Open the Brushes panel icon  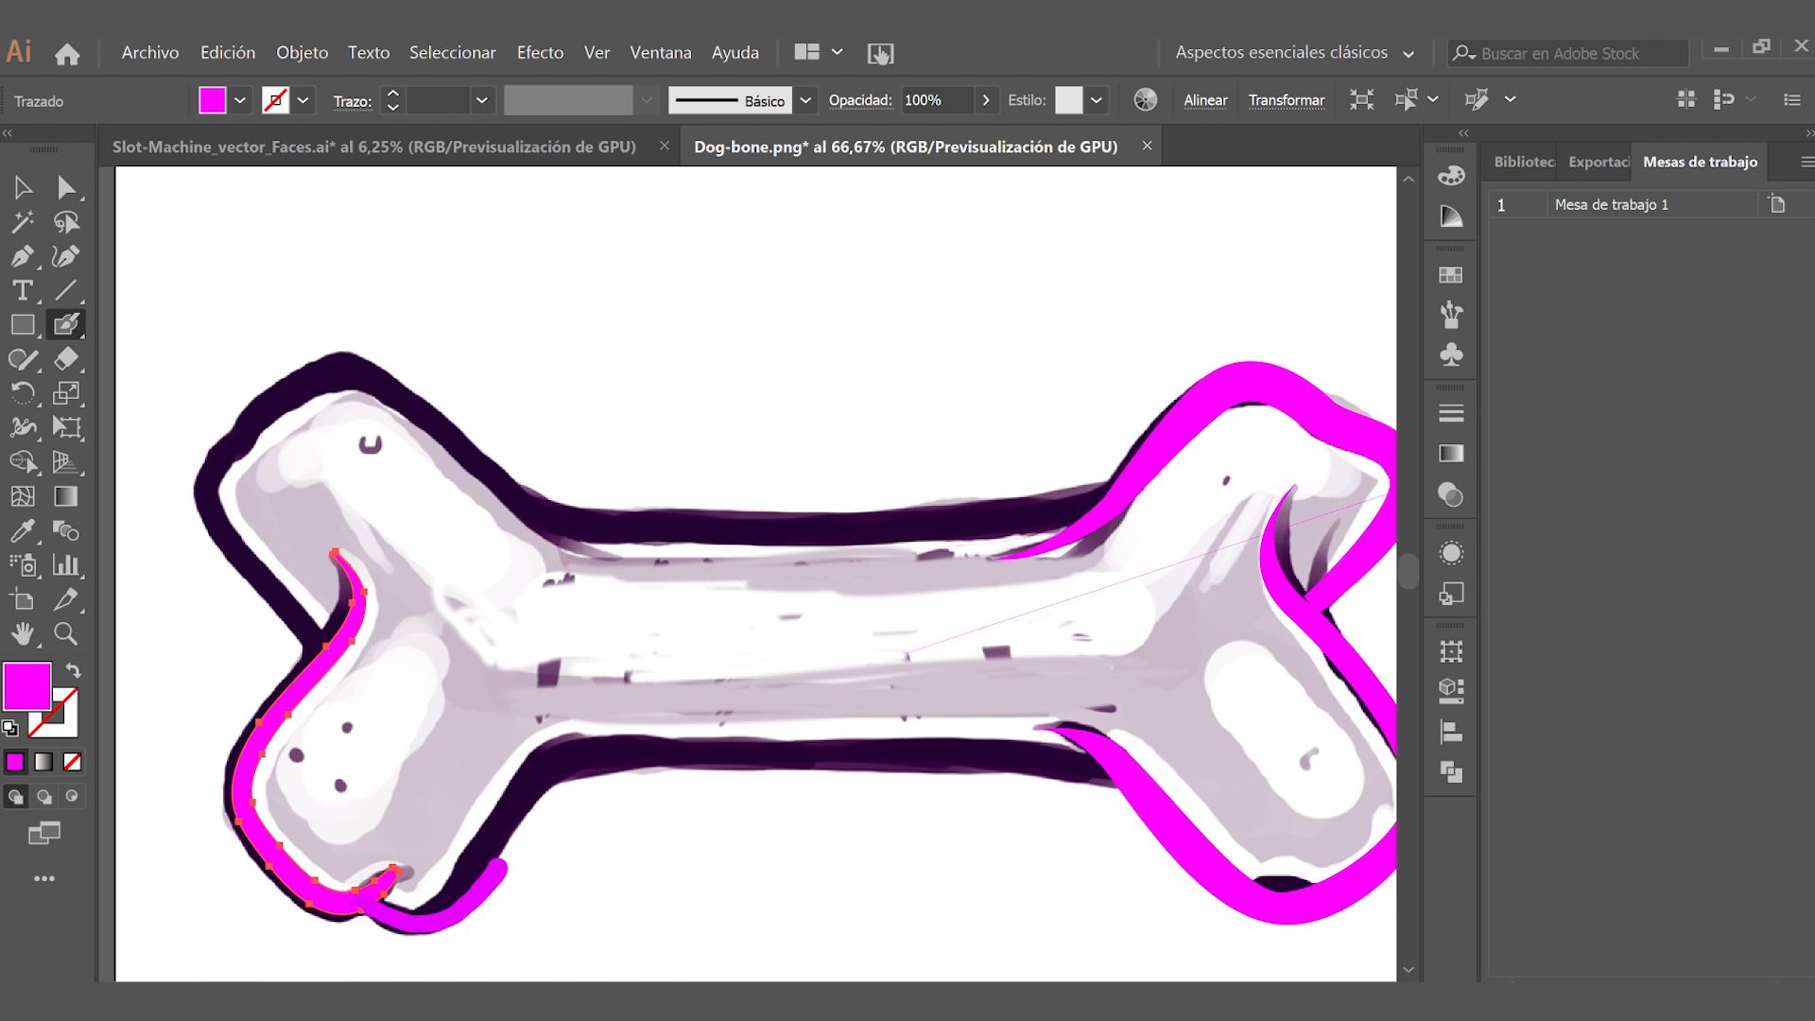coord(1450,315)
